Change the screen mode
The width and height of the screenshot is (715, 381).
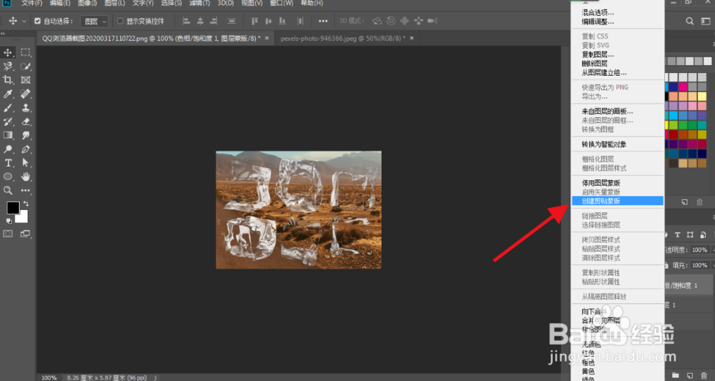(26, 234)
